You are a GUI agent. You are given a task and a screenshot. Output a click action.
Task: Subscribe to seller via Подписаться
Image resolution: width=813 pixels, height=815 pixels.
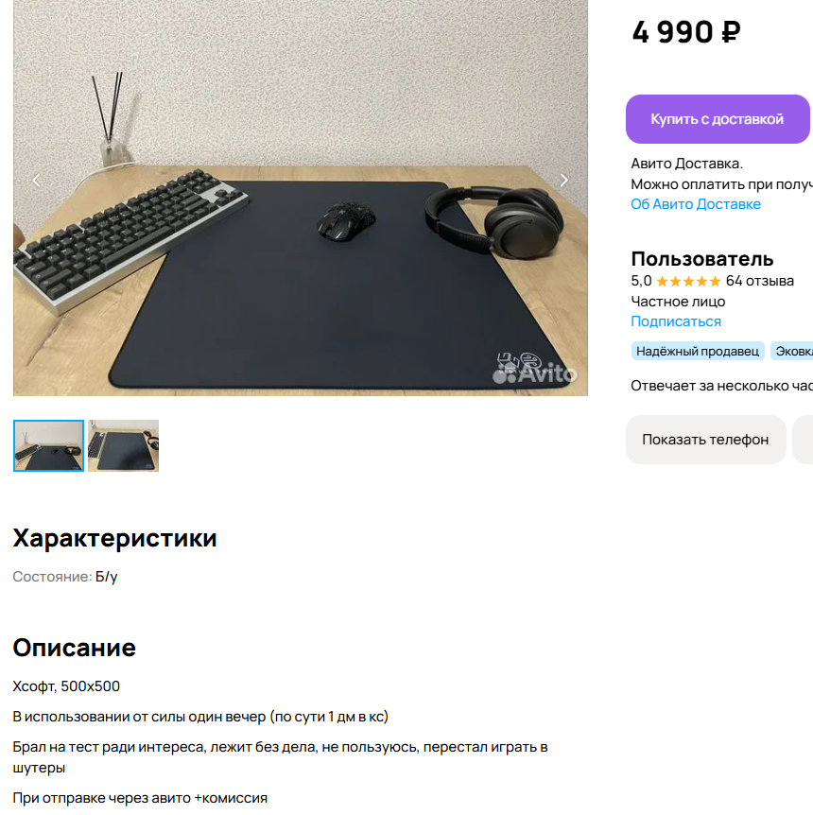tap(676, 321)
